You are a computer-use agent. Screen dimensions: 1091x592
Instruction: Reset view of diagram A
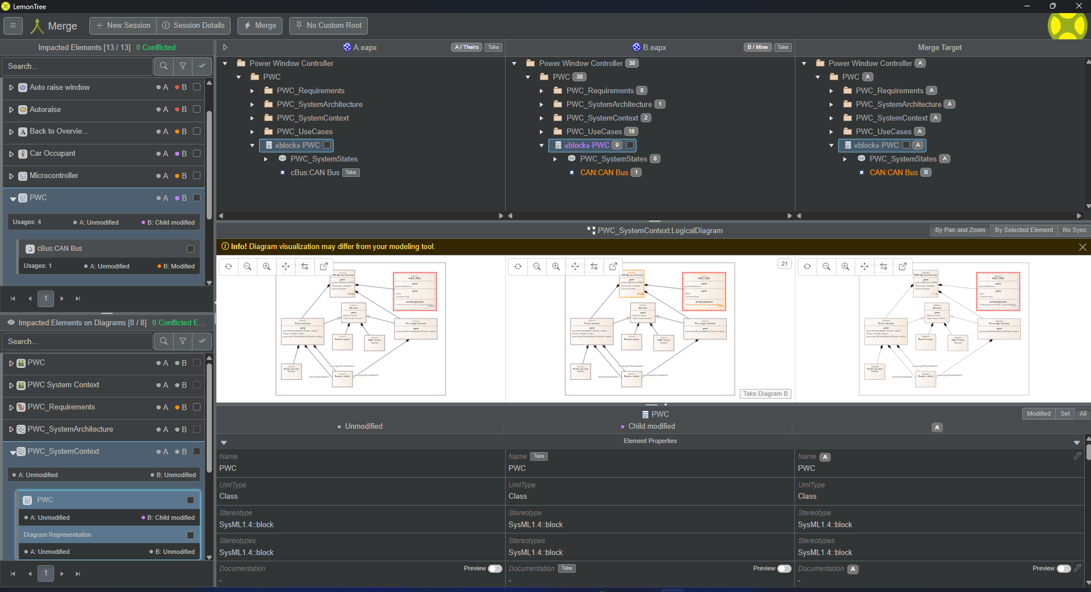pos(228,266)
